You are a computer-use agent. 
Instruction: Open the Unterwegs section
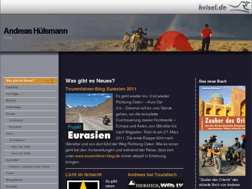point(30,107)
